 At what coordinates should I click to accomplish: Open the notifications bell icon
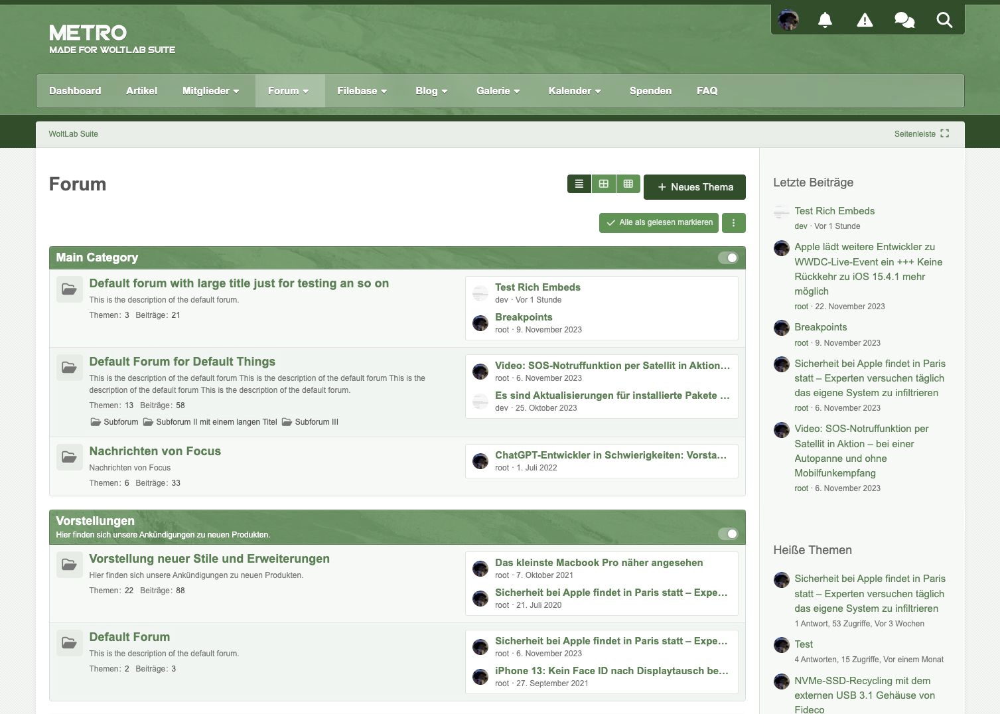tap(825, 20)
